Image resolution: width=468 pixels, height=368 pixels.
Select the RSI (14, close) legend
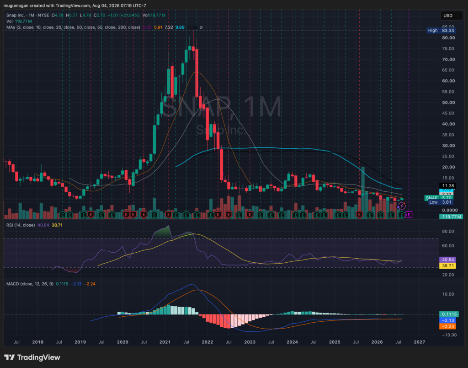click(x=20, y=225)
